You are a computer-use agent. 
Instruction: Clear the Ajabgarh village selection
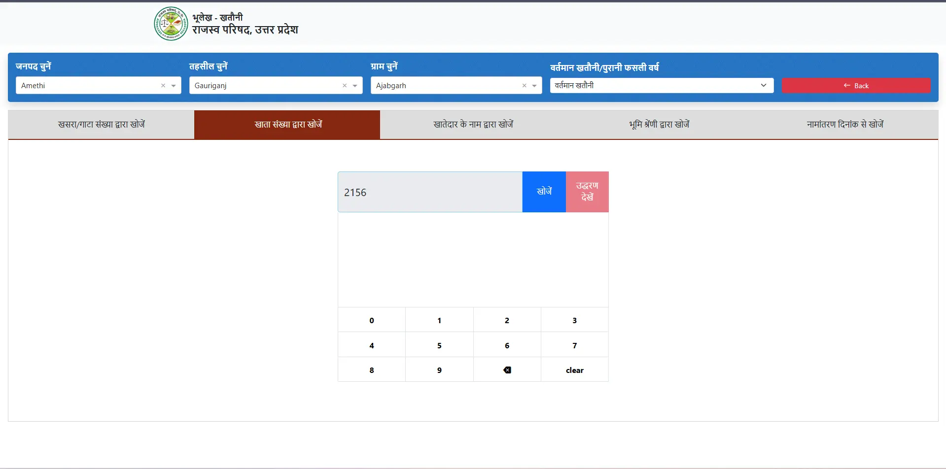tap(524, 85)
